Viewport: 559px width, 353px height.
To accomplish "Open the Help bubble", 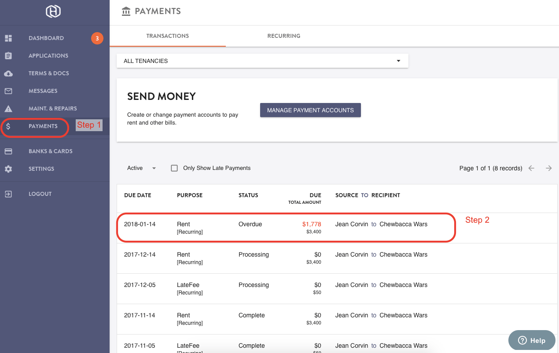I will click(x=532, y=340).
